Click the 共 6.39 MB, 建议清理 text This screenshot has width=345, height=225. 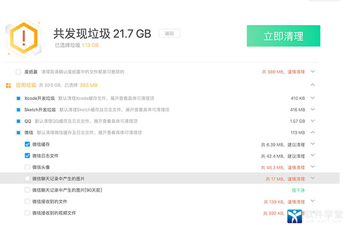pyautogui.click(x=283, y=145)
